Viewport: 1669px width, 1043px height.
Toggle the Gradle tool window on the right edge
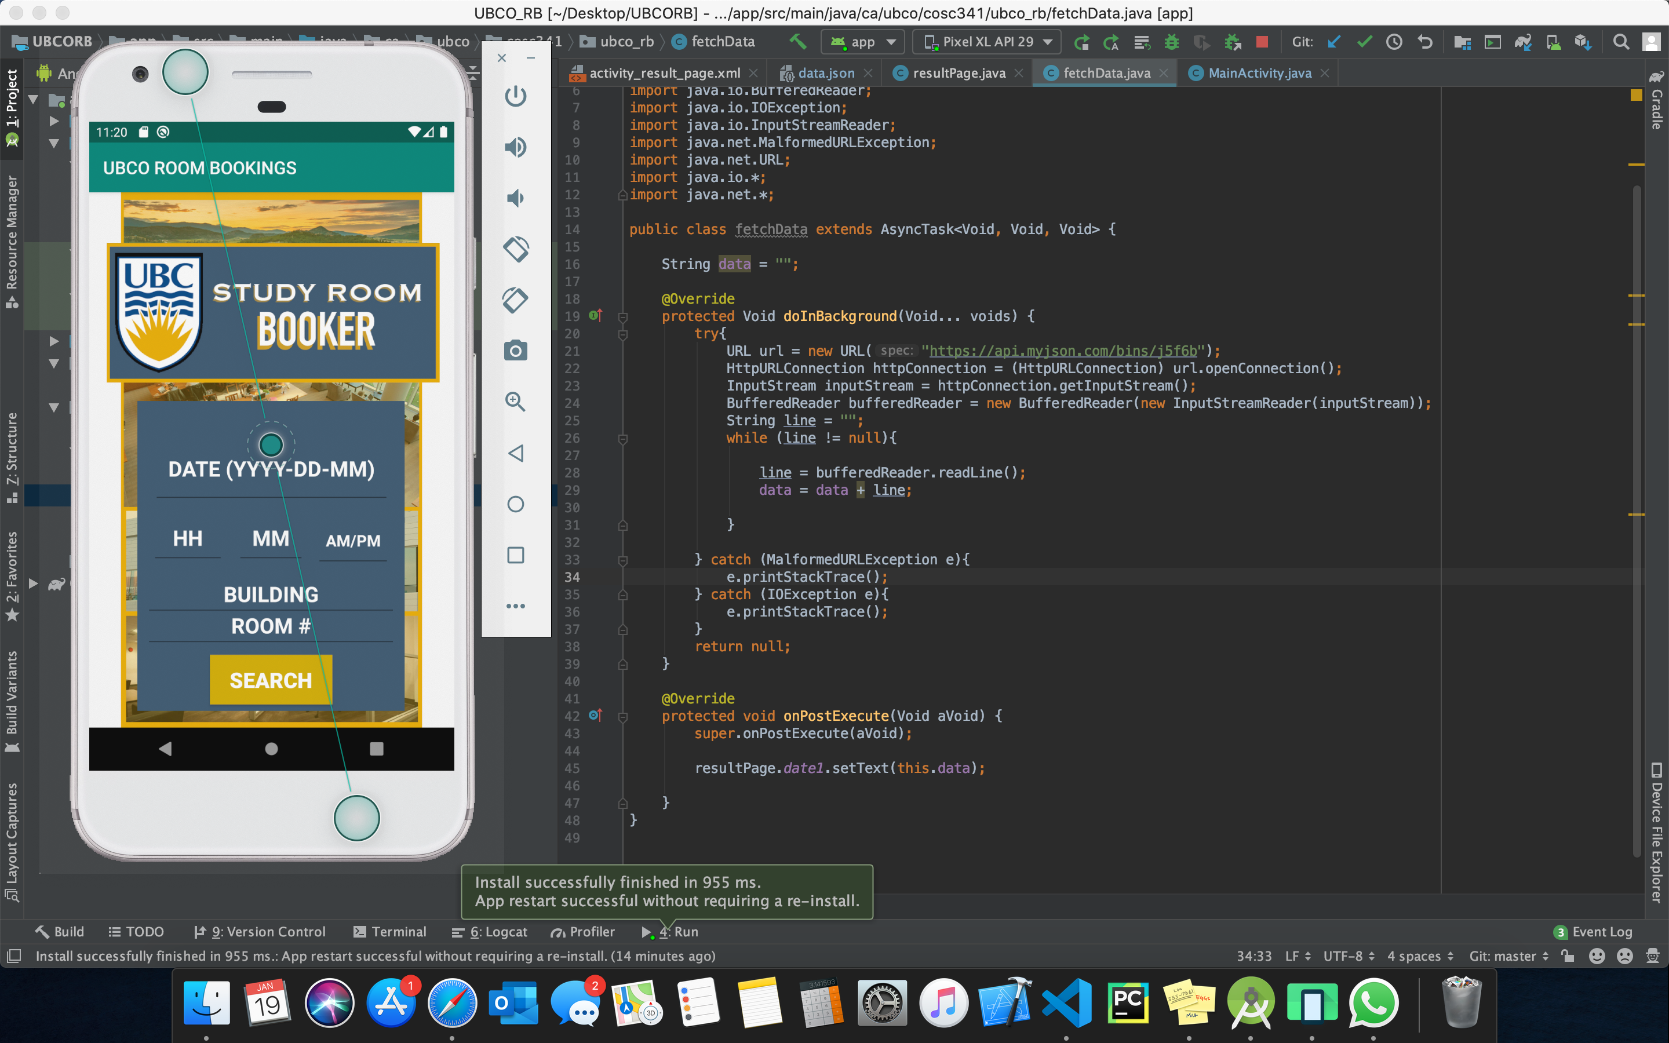click(1657, 100)
